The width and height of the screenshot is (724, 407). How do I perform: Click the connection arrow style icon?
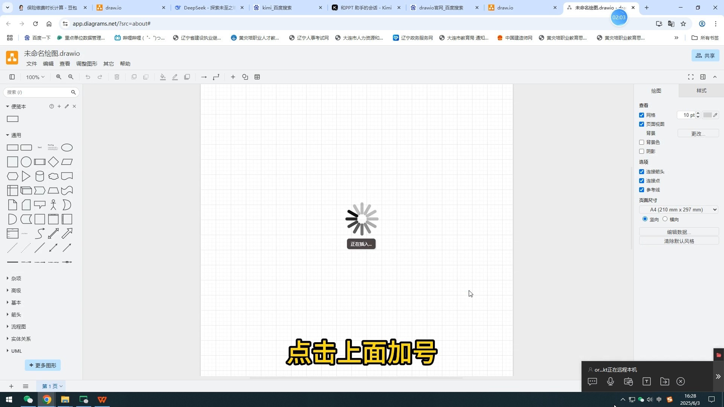tap(204, 77)
